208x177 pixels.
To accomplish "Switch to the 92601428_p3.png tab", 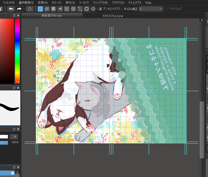I will point(113,16).
